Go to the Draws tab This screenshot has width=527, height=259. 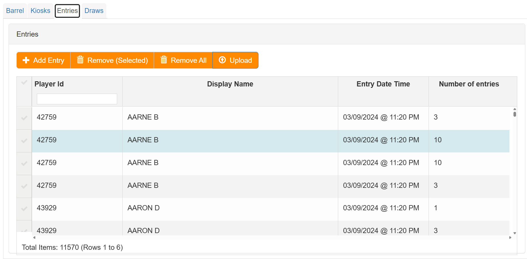(x=94, y=11)
